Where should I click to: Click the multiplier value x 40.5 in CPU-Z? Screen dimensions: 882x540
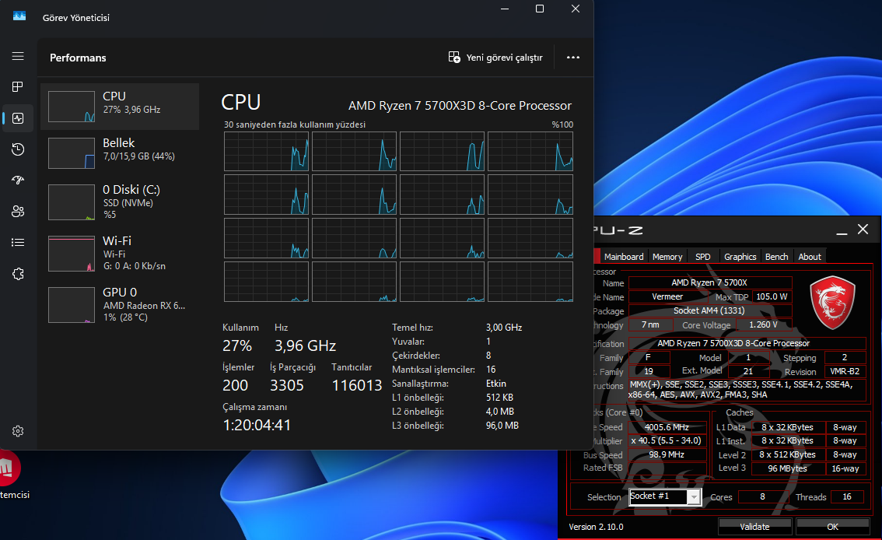coord(667,440)
